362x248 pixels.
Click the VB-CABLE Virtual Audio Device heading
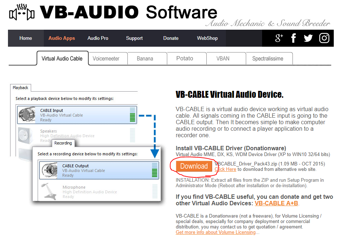[230, 94]
